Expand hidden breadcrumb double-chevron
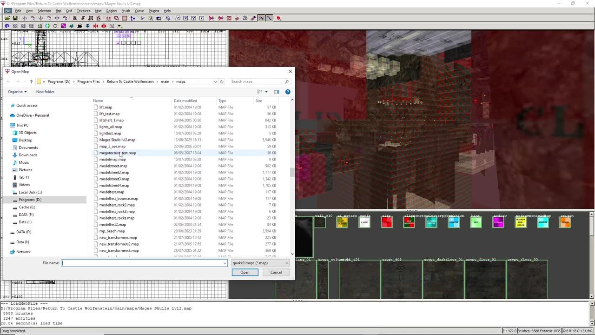 44,81
